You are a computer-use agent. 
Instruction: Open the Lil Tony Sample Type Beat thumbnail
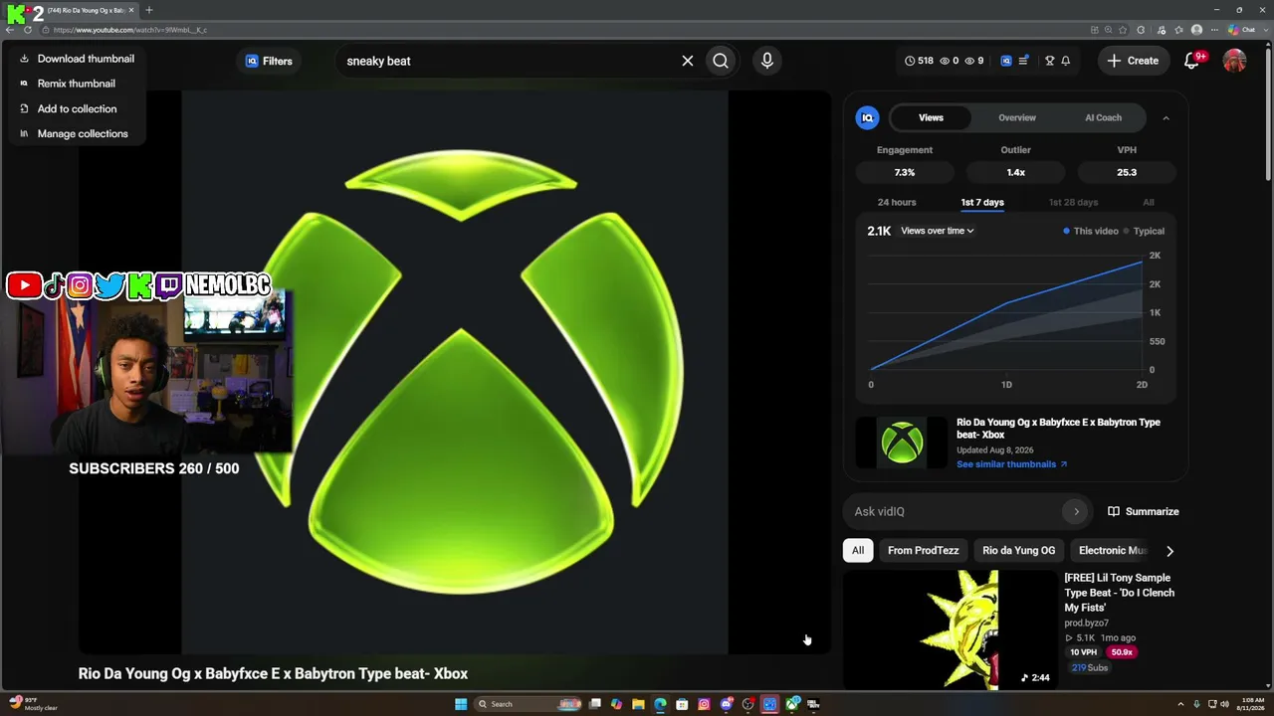pyautogui.click(x=951, y=629)
